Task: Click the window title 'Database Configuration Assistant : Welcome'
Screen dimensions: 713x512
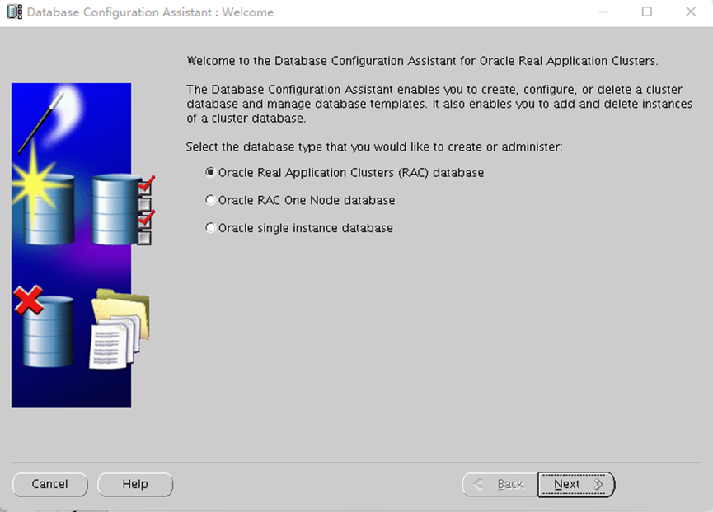Action: (x=150, y=12)
